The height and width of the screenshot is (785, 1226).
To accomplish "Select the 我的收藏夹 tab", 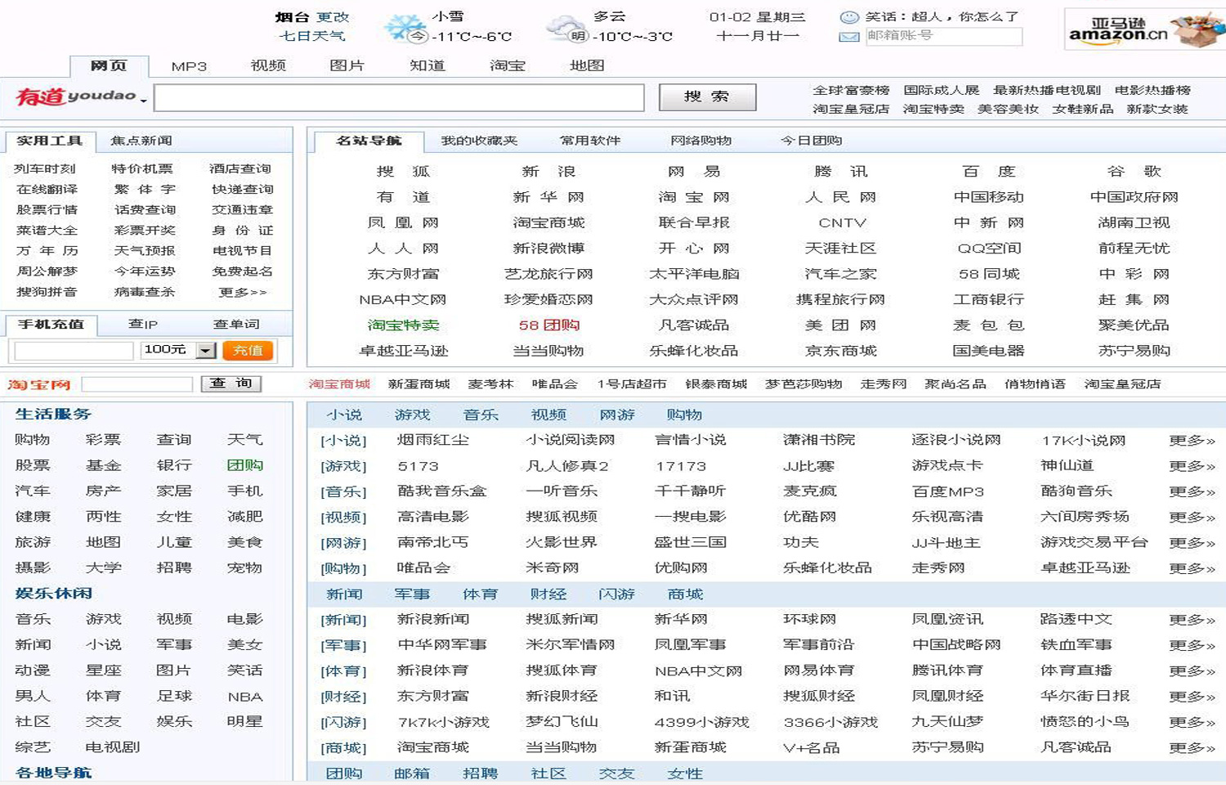I will pyautogui.click(x=479, y=141).
